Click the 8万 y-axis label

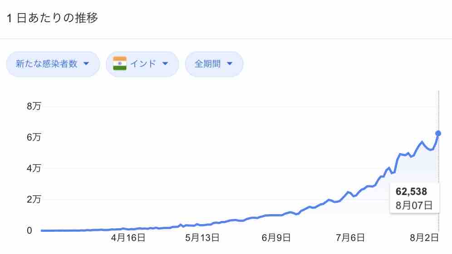click(x=34, y=106)
